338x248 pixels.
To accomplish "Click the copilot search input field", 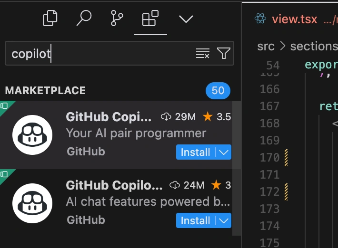I will pos(101,53).
